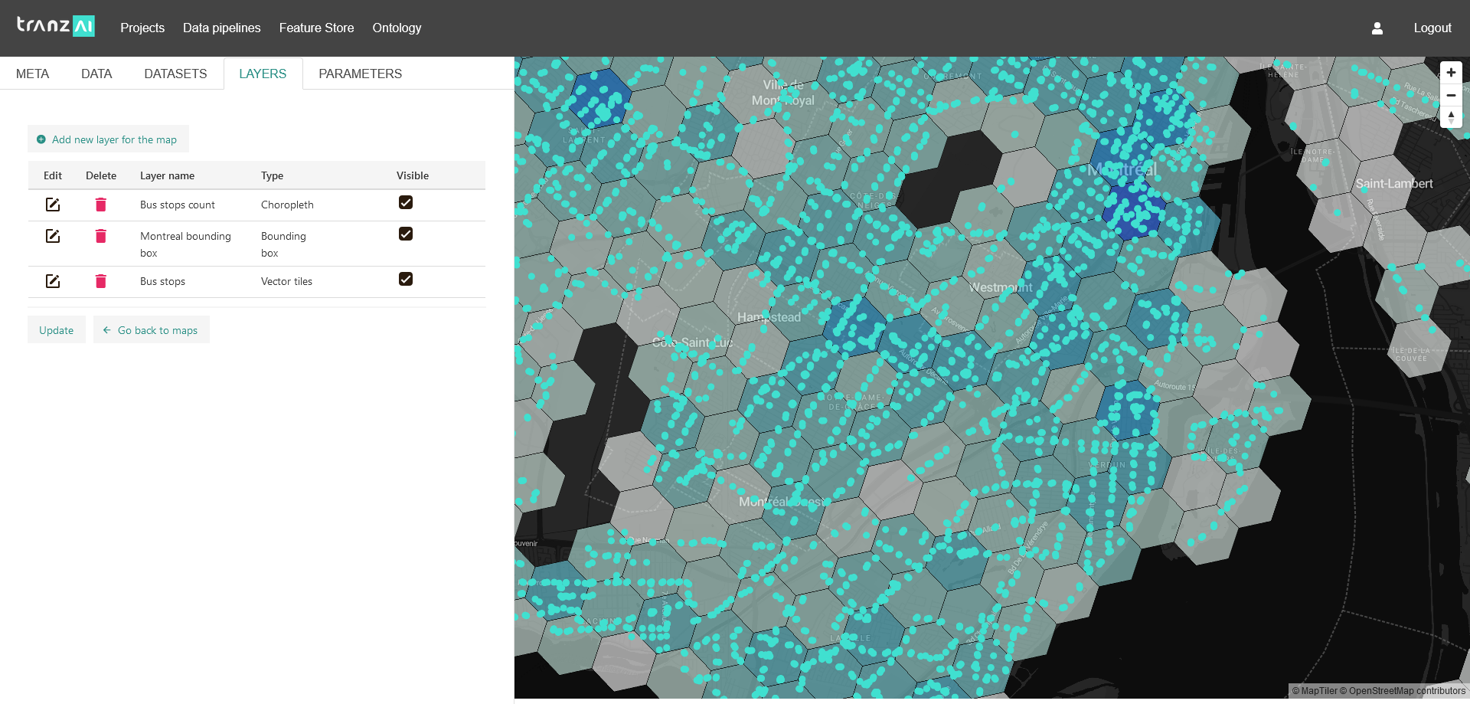This screenshot has height=704, width=1470.
Task: Toggle visibility of Bus stops count layer
Action: pos(406,202)
